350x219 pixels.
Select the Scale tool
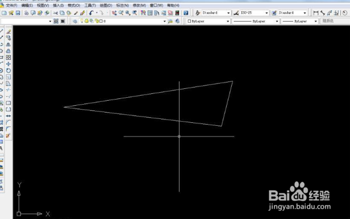[9, 77]
